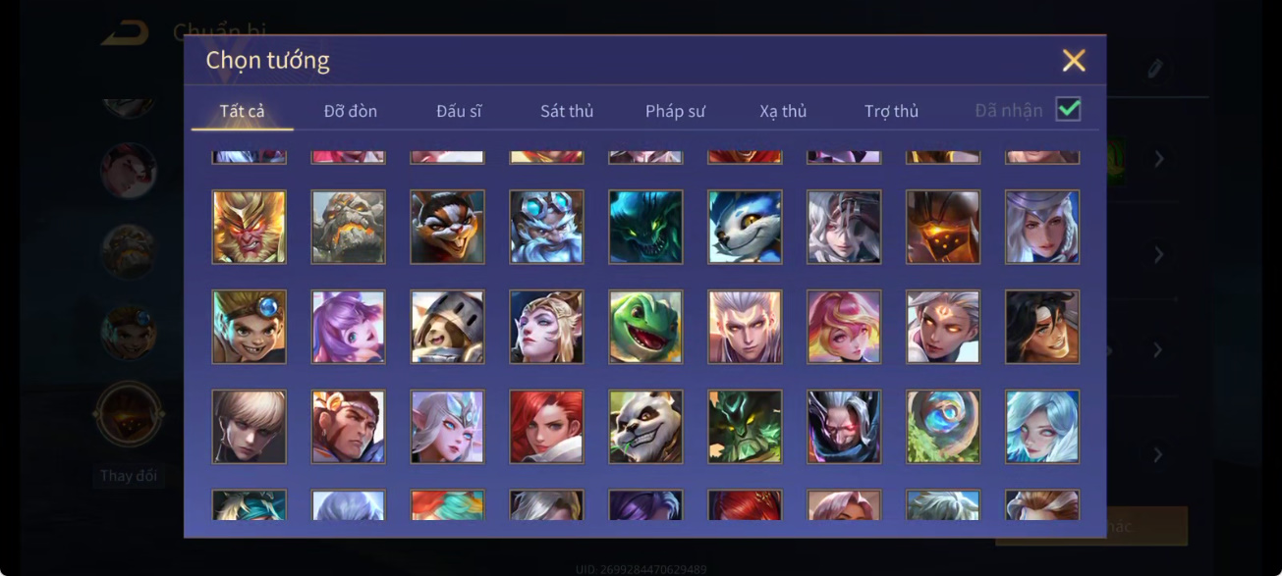Filter heroes by Xạ thủ tab

click(783, 111)
